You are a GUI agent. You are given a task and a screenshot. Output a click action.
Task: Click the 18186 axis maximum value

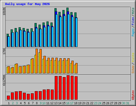(x=4, y=11)
